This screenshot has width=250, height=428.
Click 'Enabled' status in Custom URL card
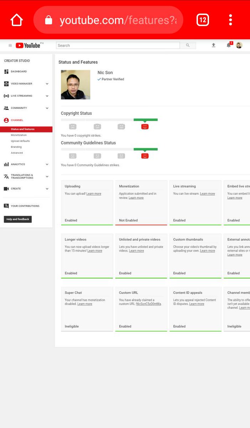tap(125, 326)
